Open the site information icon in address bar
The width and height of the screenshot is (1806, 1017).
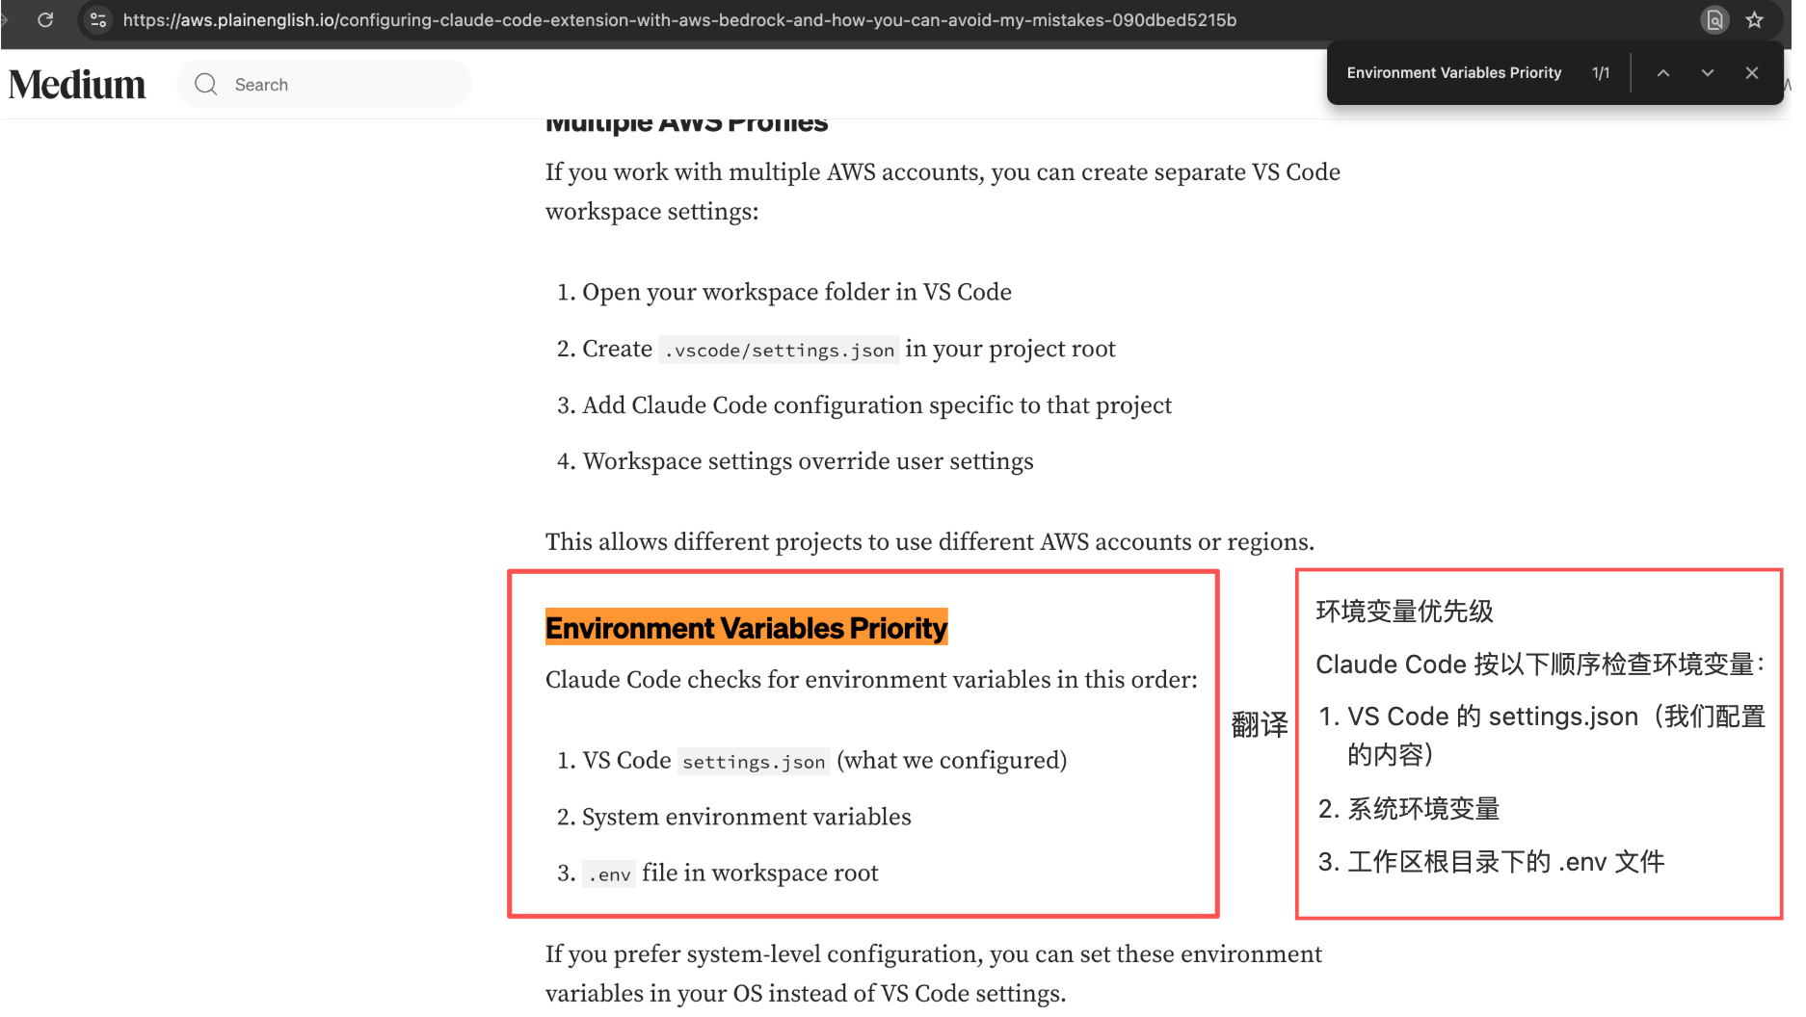pyautogui.click(x=97, y=19)
